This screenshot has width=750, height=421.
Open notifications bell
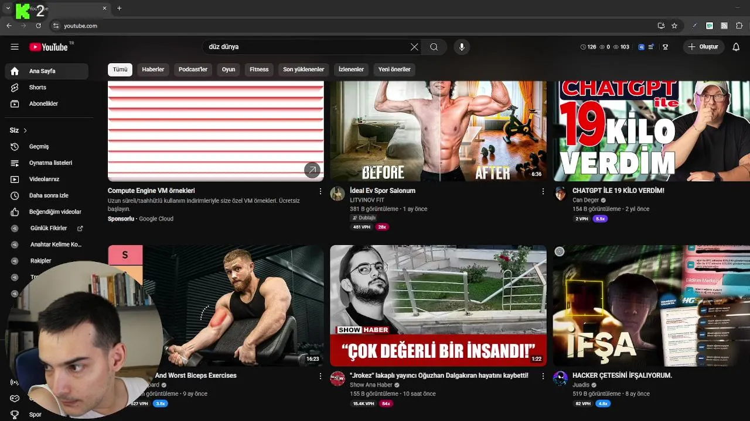[x=736, y=47]
